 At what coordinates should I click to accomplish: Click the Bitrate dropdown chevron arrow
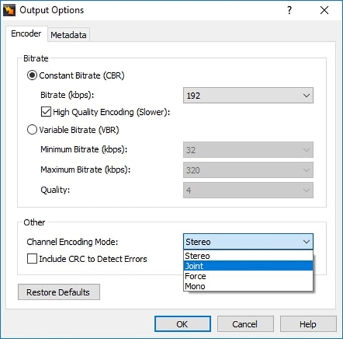pyautogui.click(x=306, y=96)
